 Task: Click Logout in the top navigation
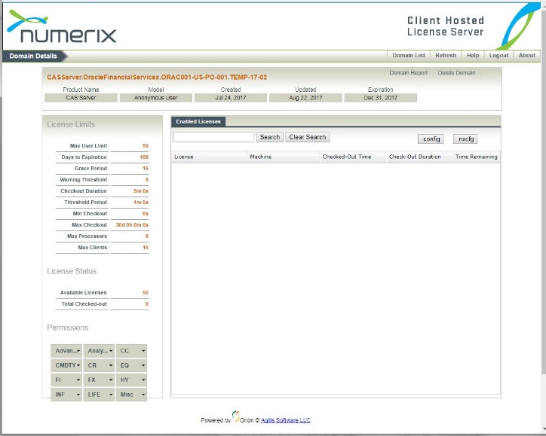[498, 55]
